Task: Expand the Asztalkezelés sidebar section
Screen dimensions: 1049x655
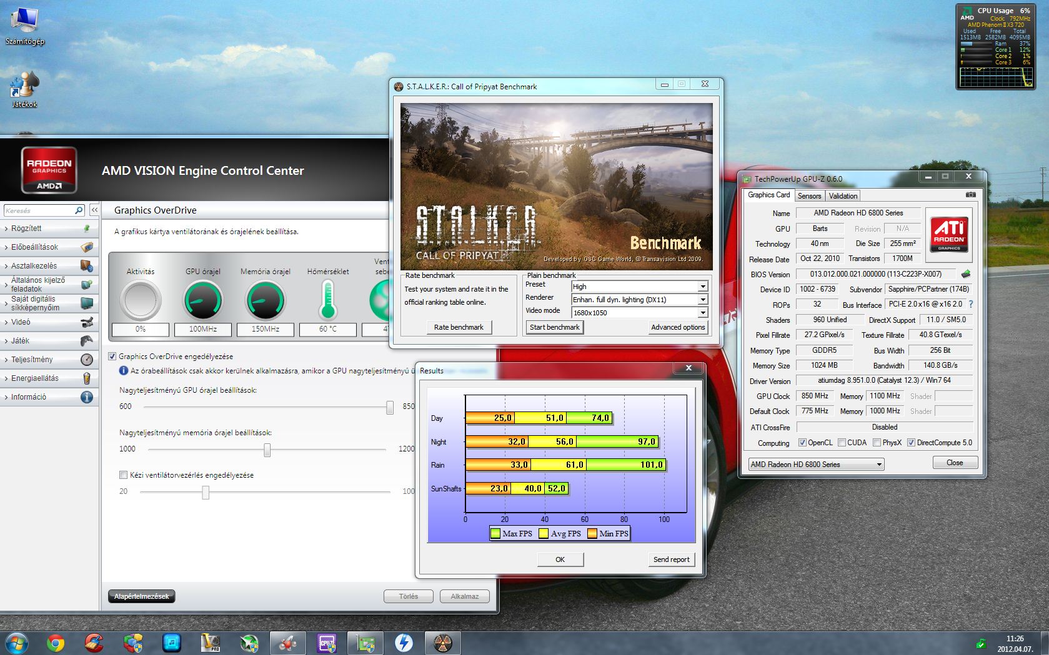Action: (x=49, y=266)
